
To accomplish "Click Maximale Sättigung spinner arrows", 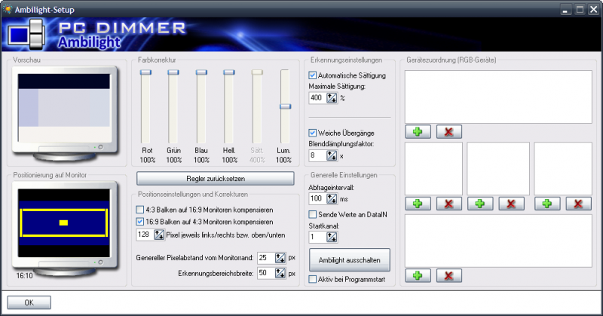I will (x=332, y=98).
